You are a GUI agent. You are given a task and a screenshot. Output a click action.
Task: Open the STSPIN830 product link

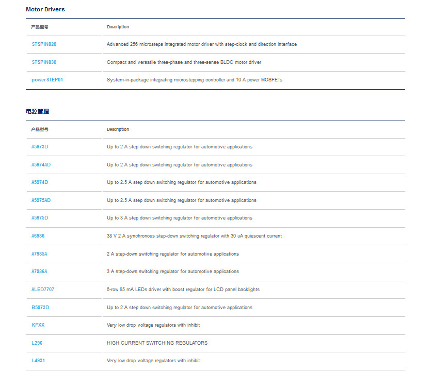(44, 62)
